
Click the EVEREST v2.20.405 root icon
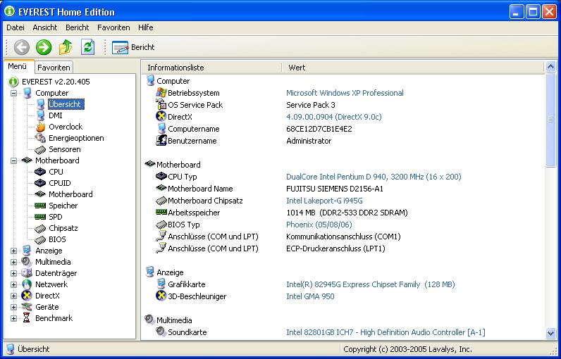[13, 82]
